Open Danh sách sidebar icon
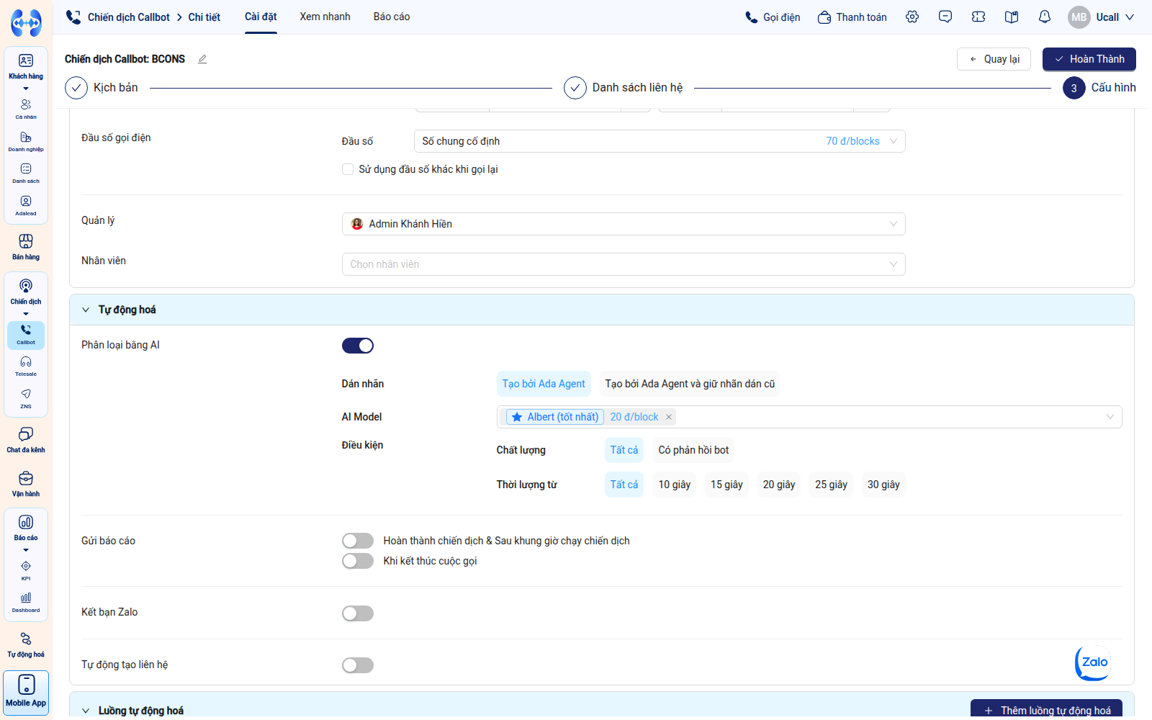This screenshot has height=720, width=1152. (x=26, y=173)
